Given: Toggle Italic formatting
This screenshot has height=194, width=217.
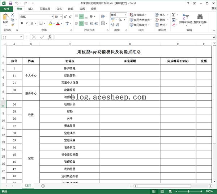Looking at the screenshot, I should click(x=27, y=24).
